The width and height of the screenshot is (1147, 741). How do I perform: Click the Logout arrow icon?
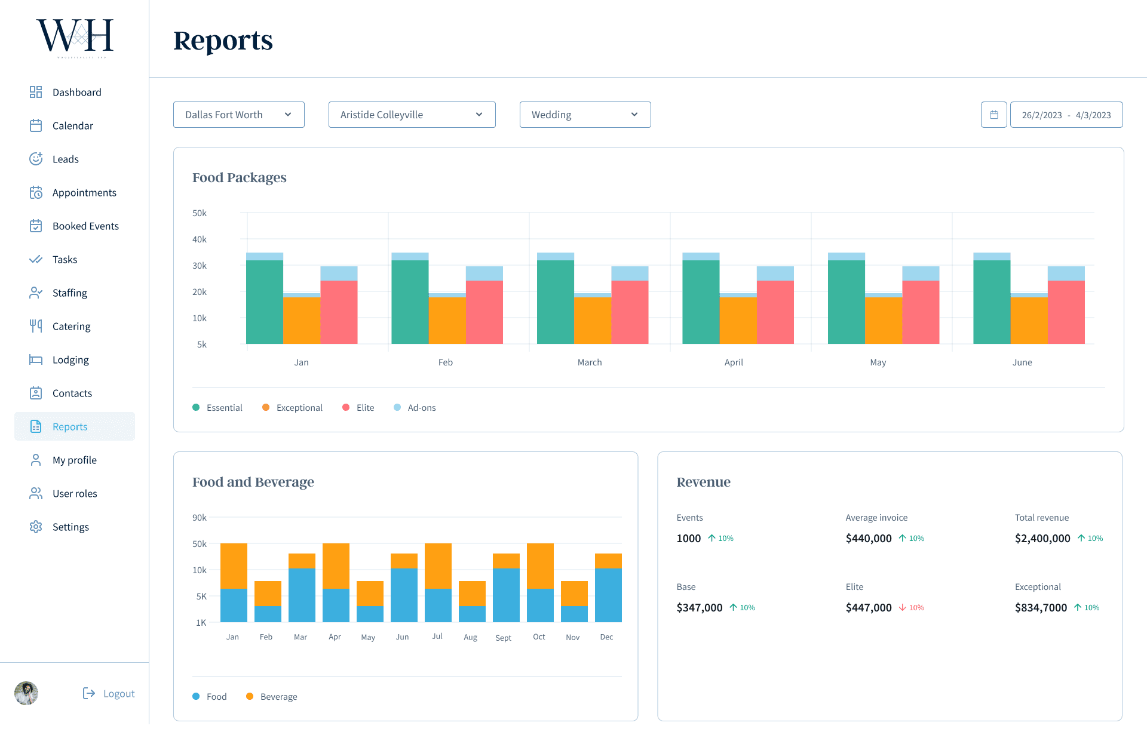pyautogui.click(x=89, y=693)
